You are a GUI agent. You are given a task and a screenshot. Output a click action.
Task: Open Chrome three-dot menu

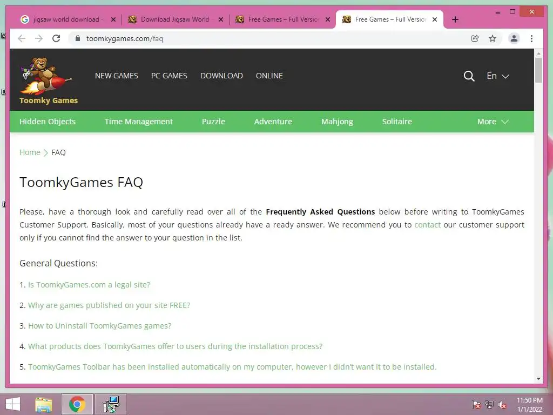[x=531, y=38]
